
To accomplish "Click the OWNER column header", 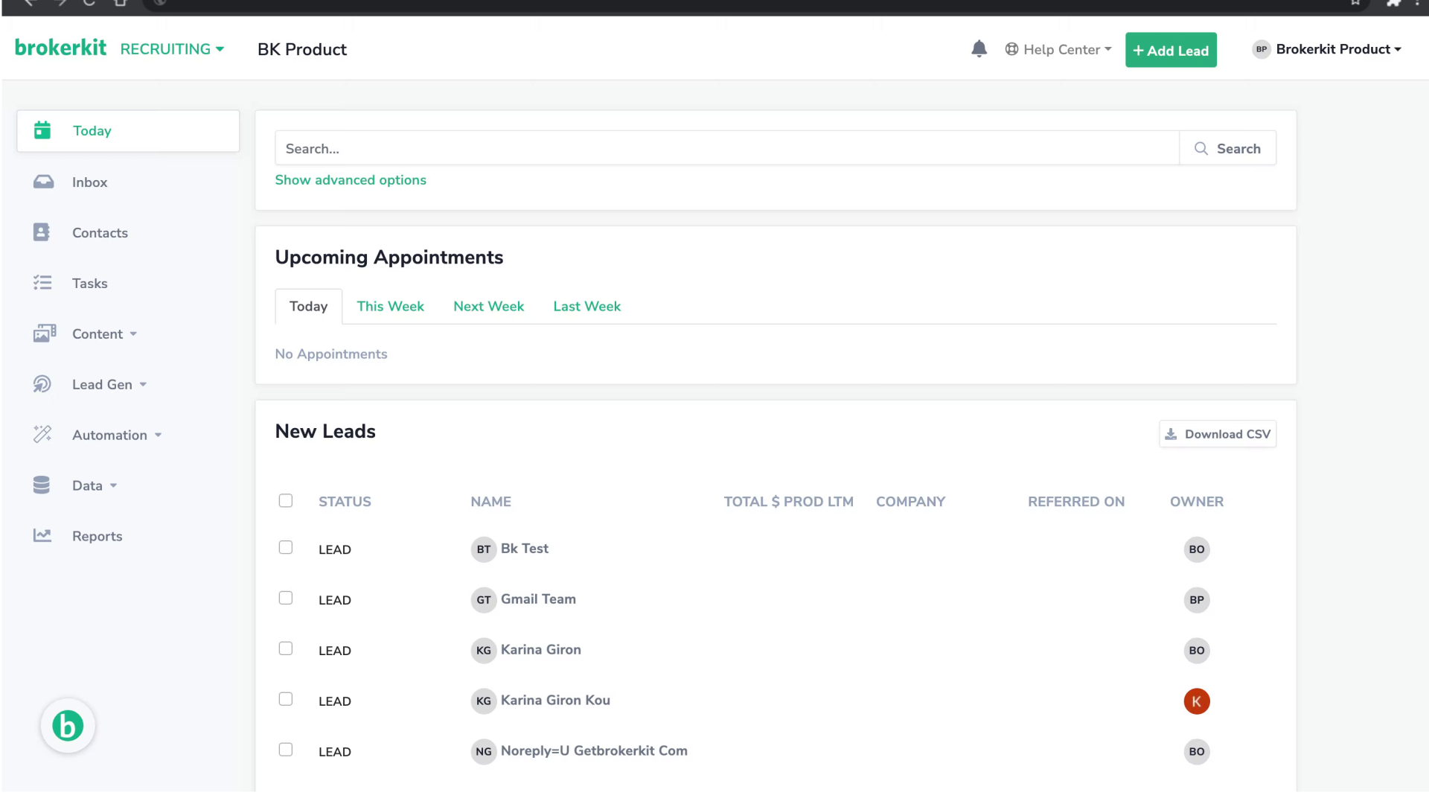I will (x=1197, y=502).
